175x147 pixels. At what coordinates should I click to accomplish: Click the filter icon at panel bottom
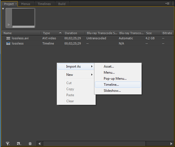pos(8,143)
